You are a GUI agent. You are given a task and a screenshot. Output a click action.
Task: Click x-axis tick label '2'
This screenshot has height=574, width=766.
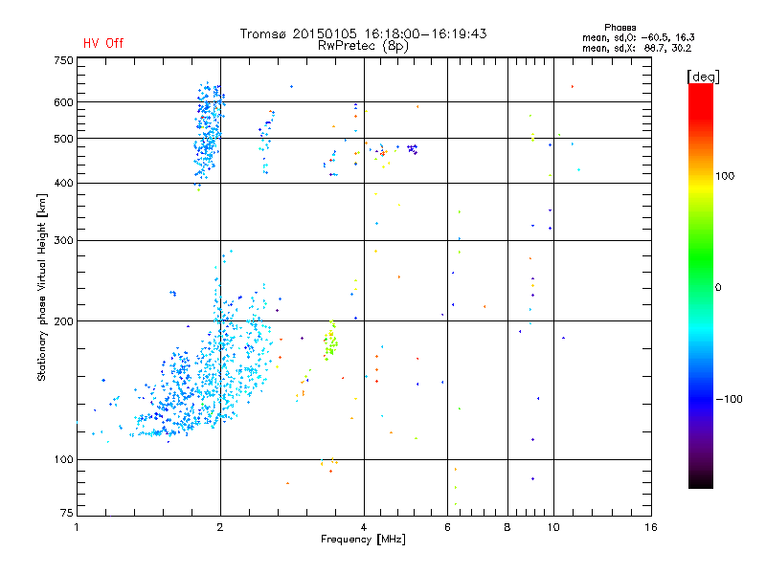coord(220,527)
